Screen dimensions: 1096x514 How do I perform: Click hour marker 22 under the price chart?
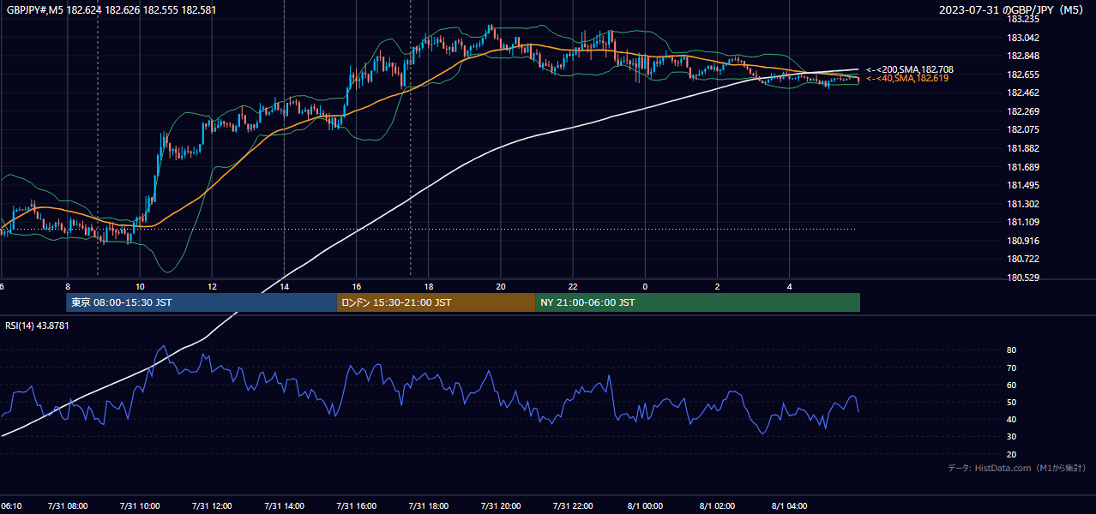[x=573, y=287]
